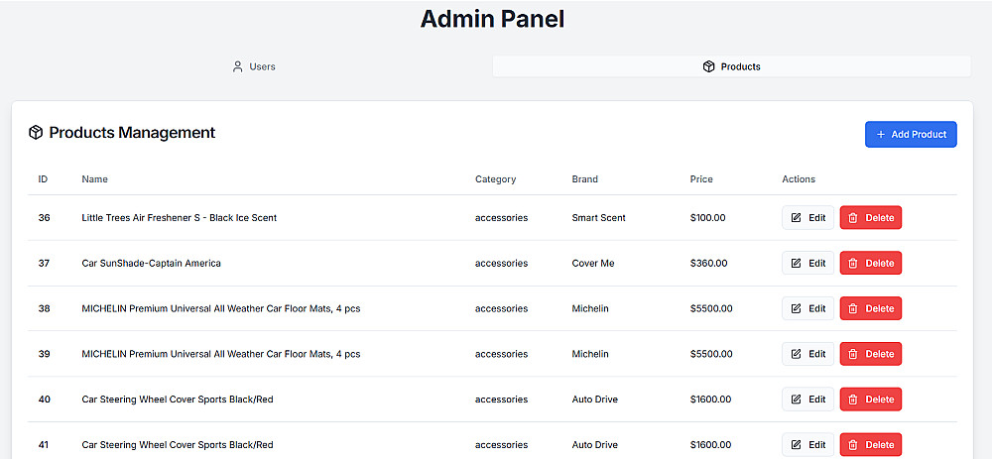Screen dimensions: 992x459
Task: Click the Category column header
Action: (495, 179)
